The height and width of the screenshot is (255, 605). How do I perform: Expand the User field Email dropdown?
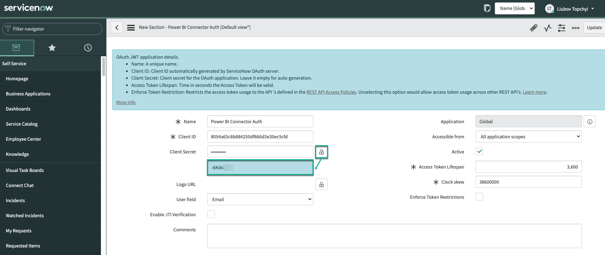click(260, 199)
